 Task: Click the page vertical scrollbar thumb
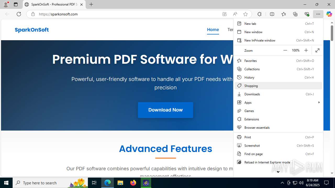(x=332, y=33)
